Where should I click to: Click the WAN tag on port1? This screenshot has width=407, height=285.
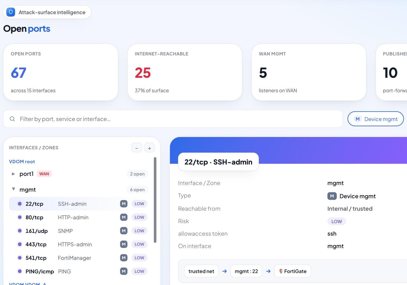click(44, 174)
